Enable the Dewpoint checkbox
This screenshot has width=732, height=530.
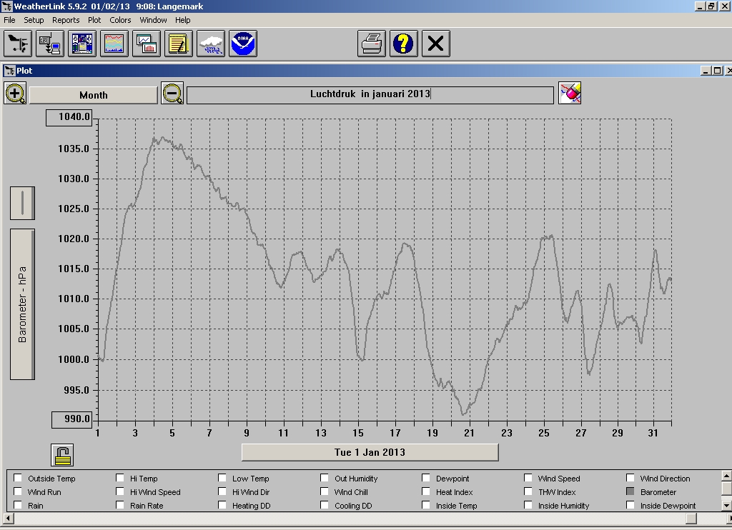tap(426, 478)
